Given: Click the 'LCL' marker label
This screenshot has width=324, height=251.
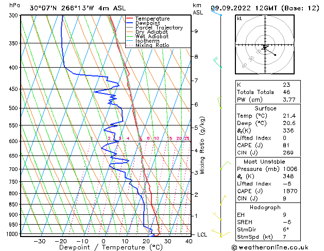Looking at the screenshot, I should (202, 234).
